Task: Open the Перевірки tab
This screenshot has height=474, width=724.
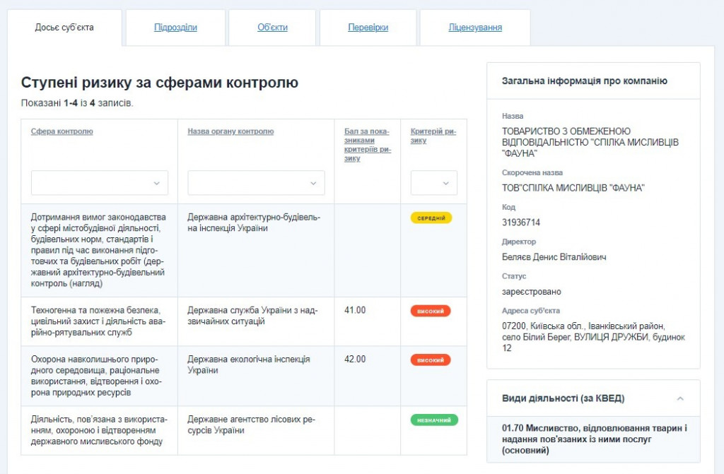Action: (x=368, y=28)
